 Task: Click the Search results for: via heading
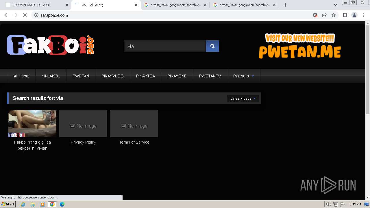pyautogui.click(x=38, y=98)
